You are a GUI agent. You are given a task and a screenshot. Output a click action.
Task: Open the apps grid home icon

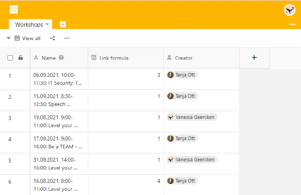point(14,10)
